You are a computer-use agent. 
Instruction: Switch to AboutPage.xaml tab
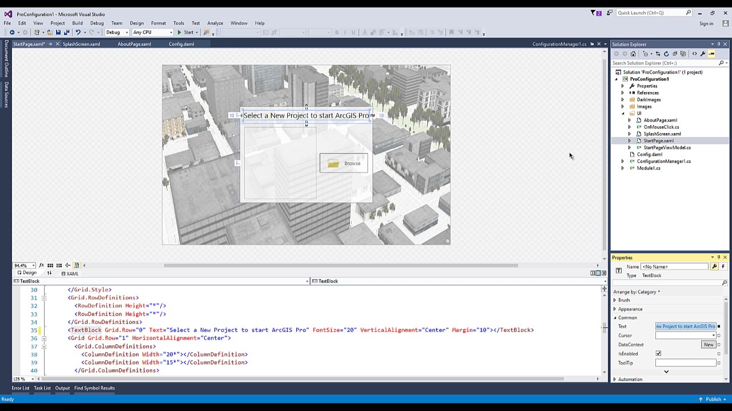coord(134,44)
